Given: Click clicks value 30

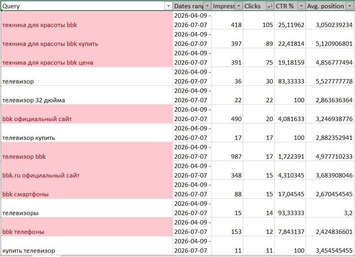Looking at the screenshot, I should [x=259, y=76].
